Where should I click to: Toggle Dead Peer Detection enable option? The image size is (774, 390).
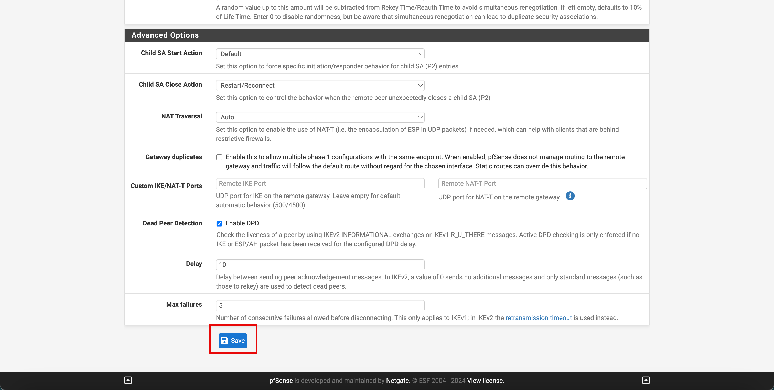pyautogui.click(x=219, y=223)
